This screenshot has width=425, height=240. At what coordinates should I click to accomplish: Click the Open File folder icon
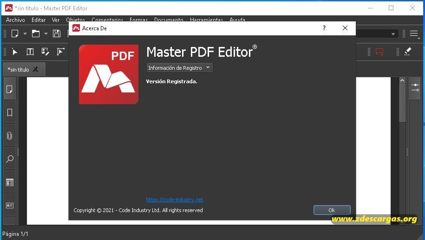pyautogui.click(x=35, y=33)
